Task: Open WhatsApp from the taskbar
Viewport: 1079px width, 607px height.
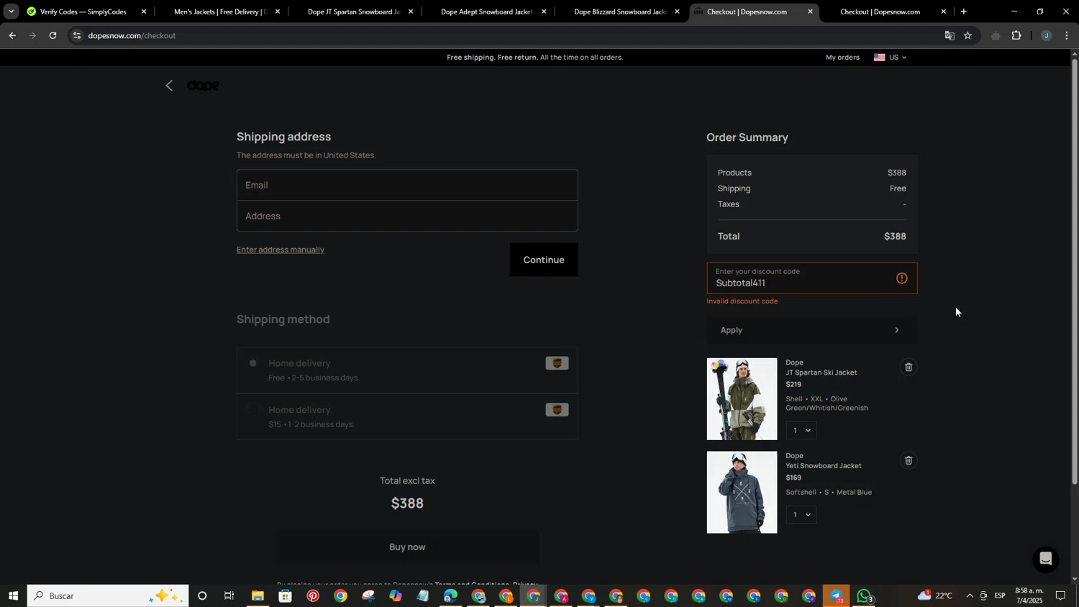Action: coord(865,595)
